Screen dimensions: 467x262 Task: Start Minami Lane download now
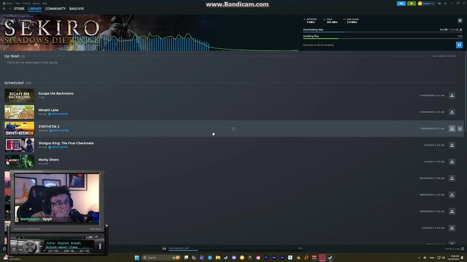click(x=452, y=112)
